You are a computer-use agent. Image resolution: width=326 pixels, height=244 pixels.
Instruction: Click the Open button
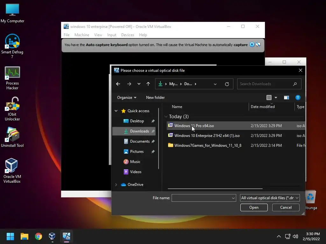254,207
